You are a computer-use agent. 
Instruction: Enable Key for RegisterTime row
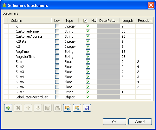pyautogui.click(x=57, y=57)
